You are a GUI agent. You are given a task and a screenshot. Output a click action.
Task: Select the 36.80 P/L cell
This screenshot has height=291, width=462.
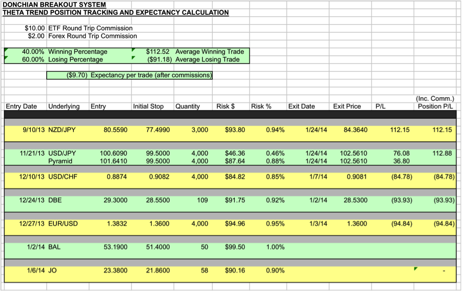pyautogui.click(x=401, y=161)
